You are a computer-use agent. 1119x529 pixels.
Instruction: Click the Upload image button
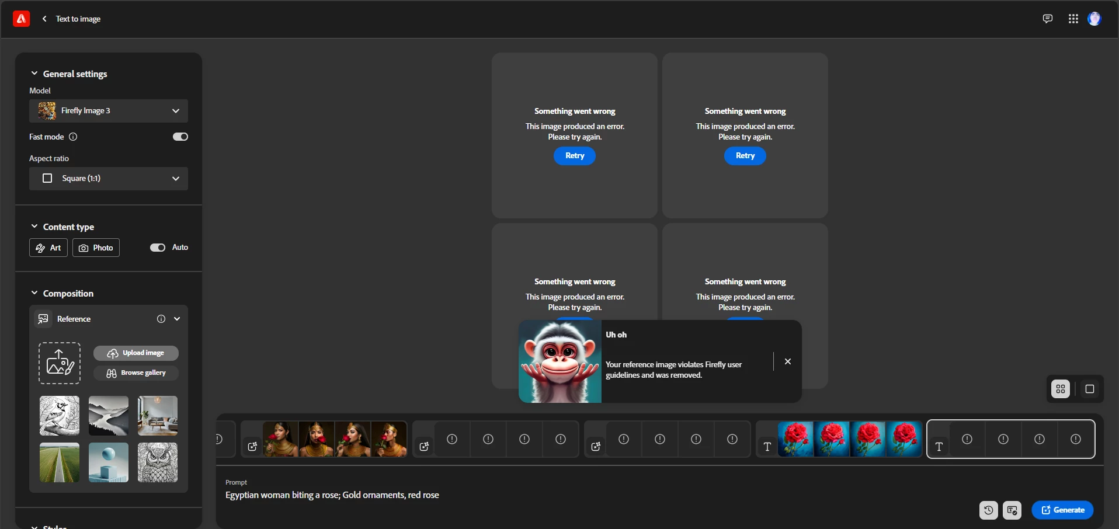(x=136, y=353)
